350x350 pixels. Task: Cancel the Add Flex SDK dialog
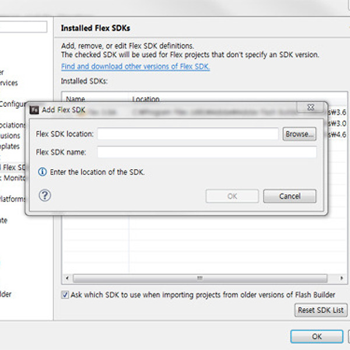tap(289, 196)
